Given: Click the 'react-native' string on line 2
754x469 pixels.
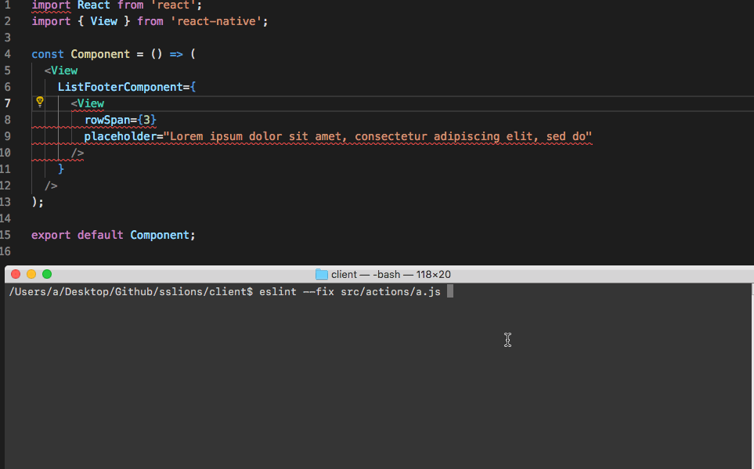Looking at the screenshot, I should coord(216,21).
